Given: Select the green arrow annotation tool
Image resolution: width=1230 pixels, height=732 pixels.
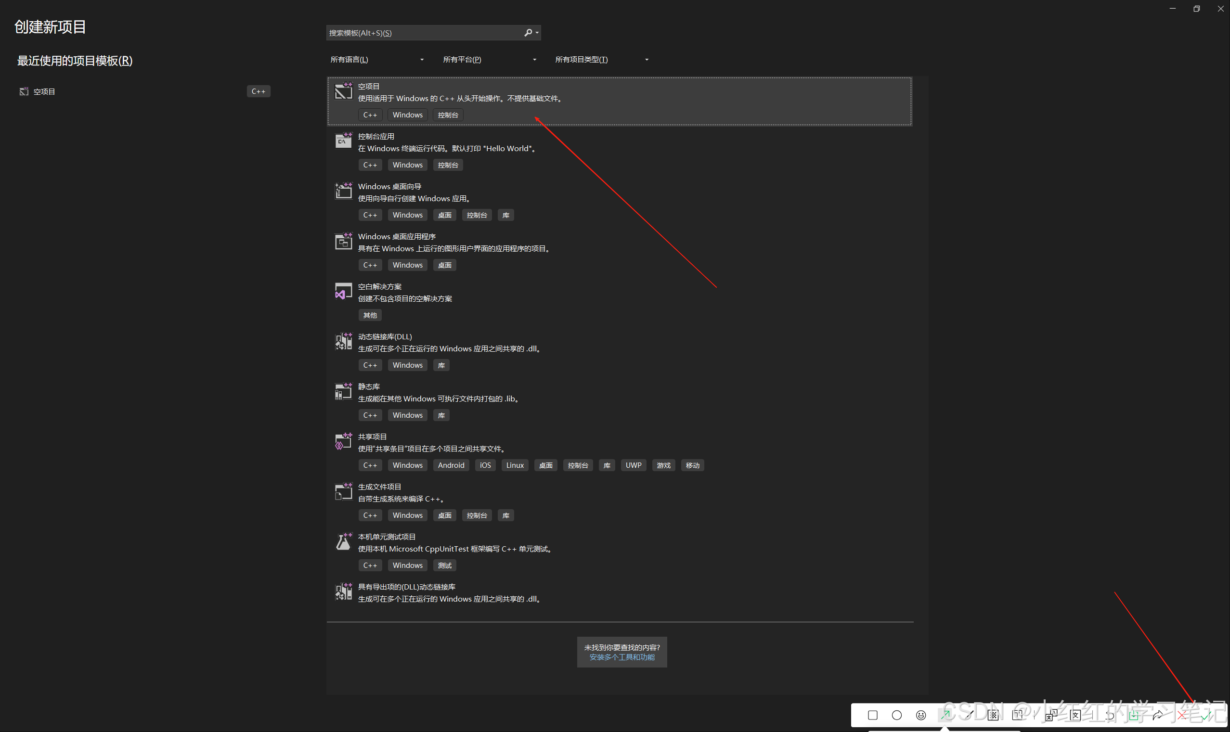Looking at the screenshot, I should [945, 715].
